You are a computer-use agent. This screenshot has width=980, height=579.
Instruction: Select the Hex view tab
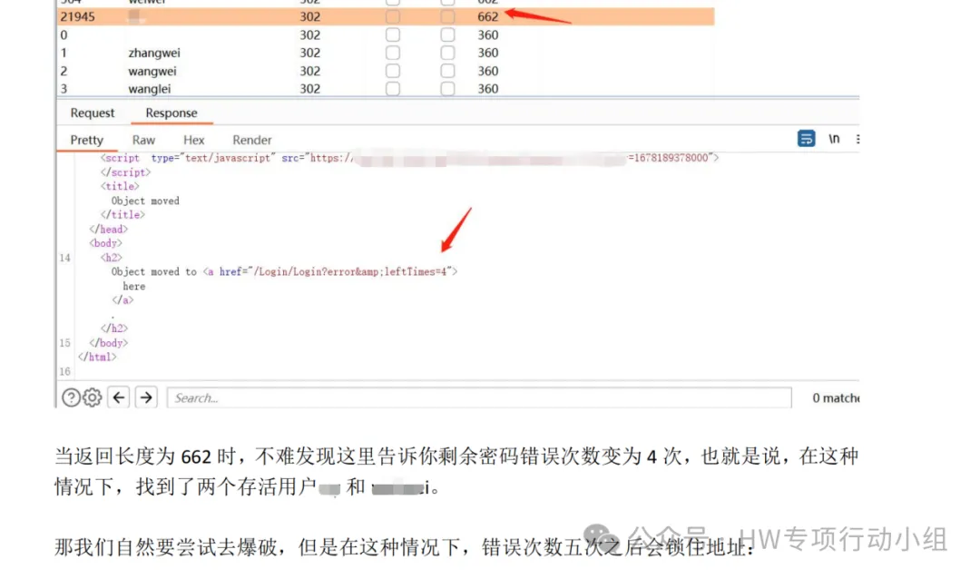tap(194, 140)
